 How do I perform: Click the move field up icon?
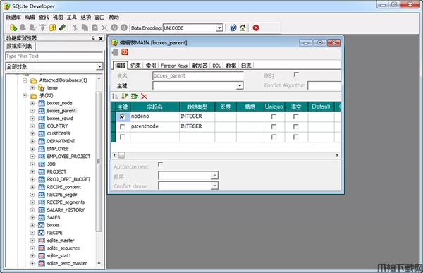tap(115, 96)
